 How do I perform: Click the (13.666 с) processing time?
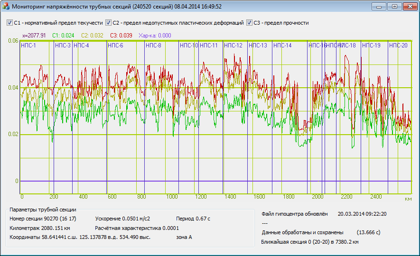click(x=368, y=232)
